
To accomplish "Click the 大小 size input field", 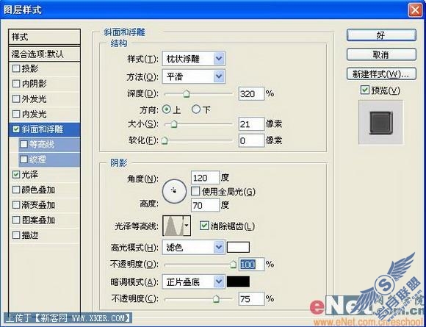I will coord(251,124).
